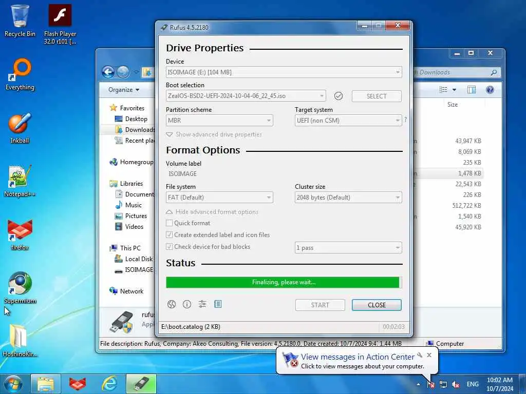Select Libraries in Explorer sidebar
This screenshot has width=526, height=394.
pos(126,184)
